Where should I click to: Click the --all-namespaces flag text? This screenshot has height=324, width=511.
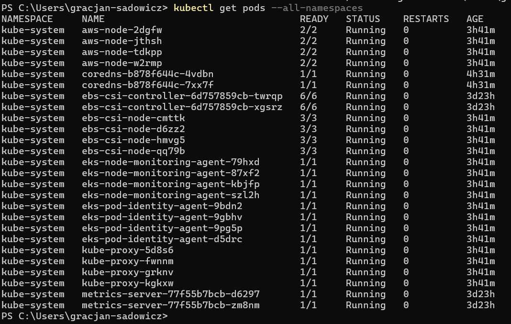tap(317, 8)
